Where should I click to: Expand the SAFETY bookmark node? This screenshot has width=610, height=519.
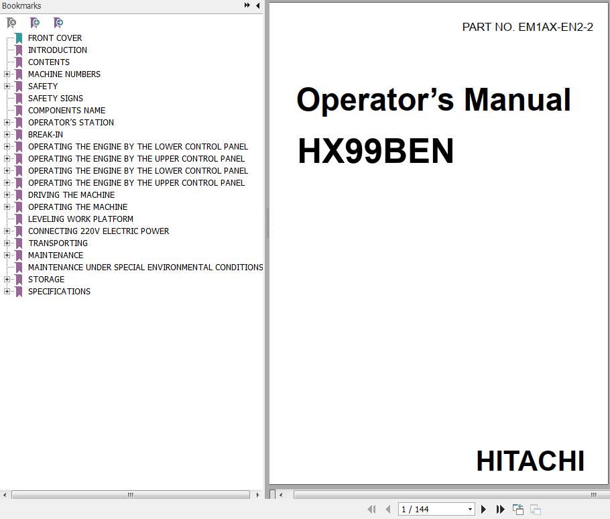(7, 86)
